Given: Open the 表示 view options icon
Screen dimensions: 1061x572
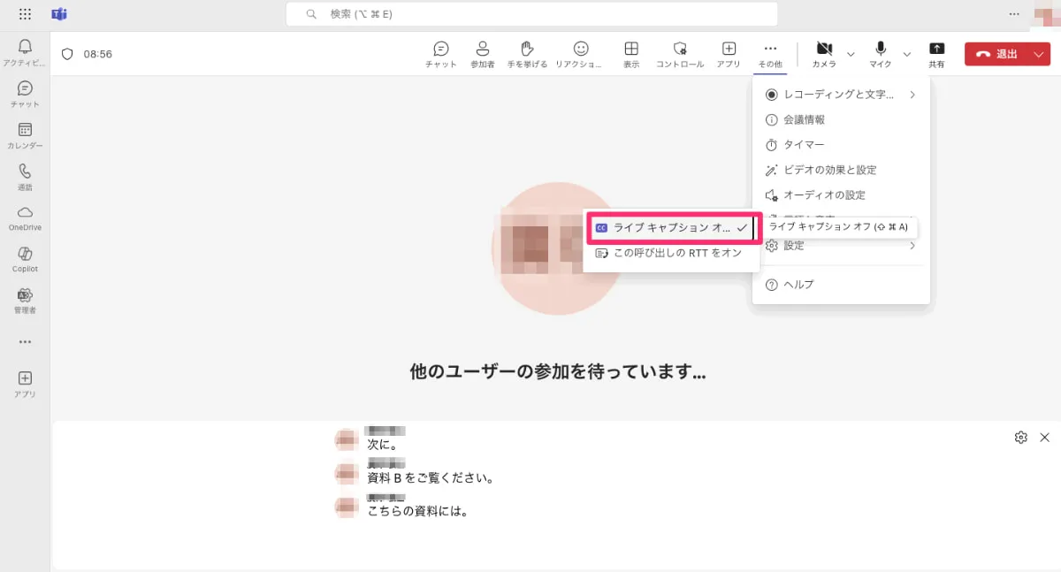Looking at the screenshot, I should [630, 53].
